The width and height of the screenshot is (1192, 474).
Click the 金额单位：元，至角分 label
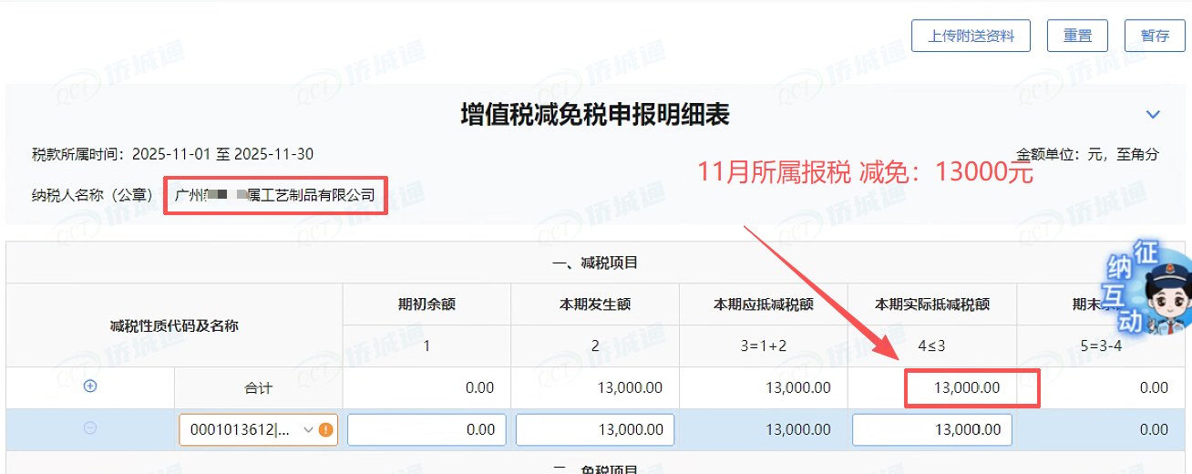point(1088,154)
